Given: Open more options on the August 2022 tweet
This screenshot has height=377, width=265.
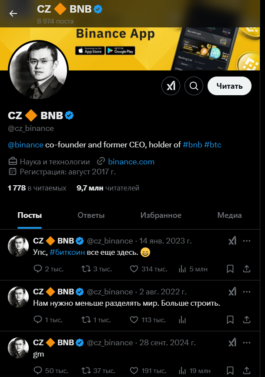Looking at the screenshot, I should click(247, 292).
